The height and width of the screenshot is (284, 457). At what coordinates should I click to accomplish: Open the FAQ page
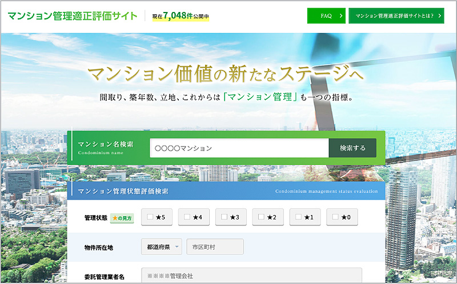326,16
